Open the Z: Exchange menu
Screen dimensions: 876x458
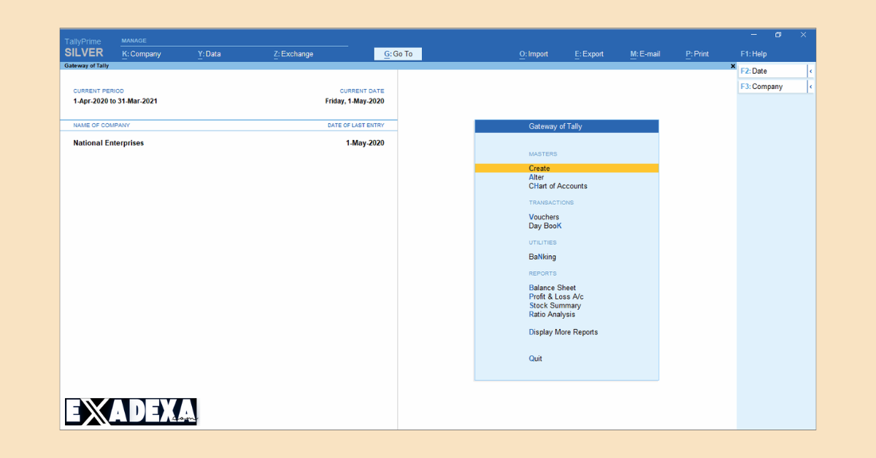(293, 53)
